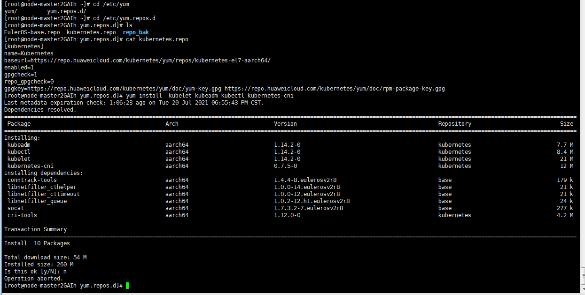Click the kubectl package name

tap(19, 152)
